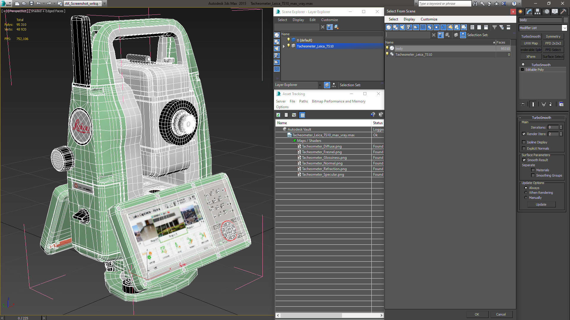Toggle visibility bulb of 0 (default) layer

pyautogui.click(x=288, y=40)
